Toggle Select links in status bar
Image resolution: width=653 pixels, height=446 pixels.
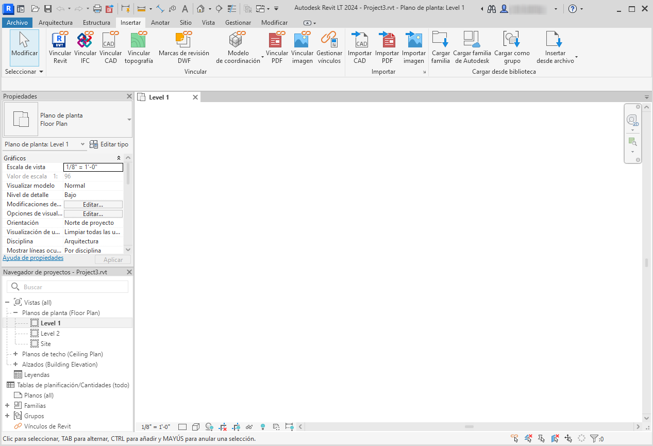click(515, 438)
